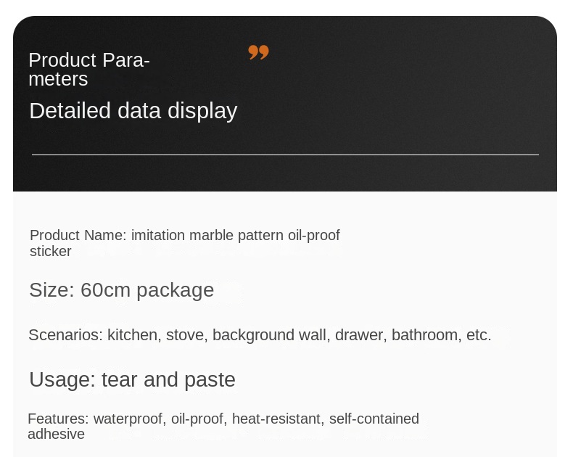Click the word "bathroom" in Scenarios
Screen dimensions: 573x457
pyautogui.click(x=425, y=334)
